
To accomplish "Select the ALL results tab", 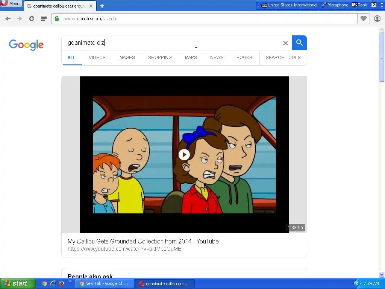I will coord(71,58).
